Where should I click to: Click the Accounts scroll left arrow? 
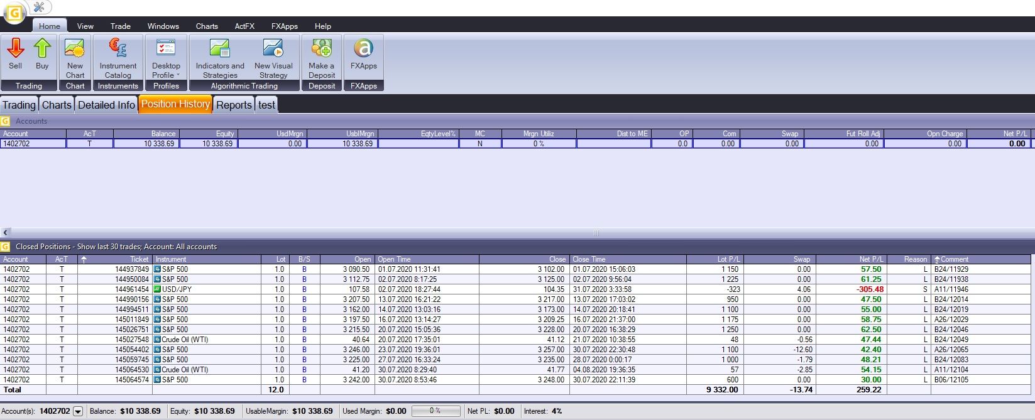6,233
